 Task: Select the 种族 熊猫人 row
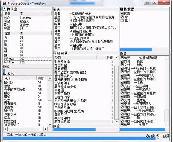[28, 21]
